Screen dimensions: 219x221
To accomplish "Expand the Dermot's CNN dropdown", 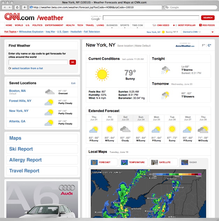I will 212,32.
